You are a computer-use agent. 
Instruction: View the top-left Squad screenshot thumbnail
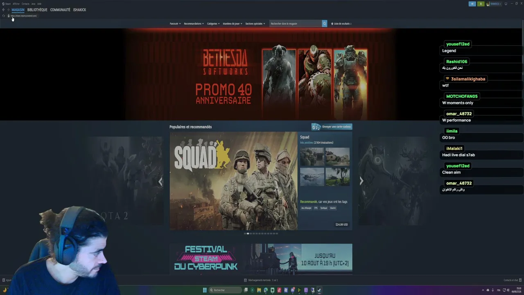tap(312, 157)
